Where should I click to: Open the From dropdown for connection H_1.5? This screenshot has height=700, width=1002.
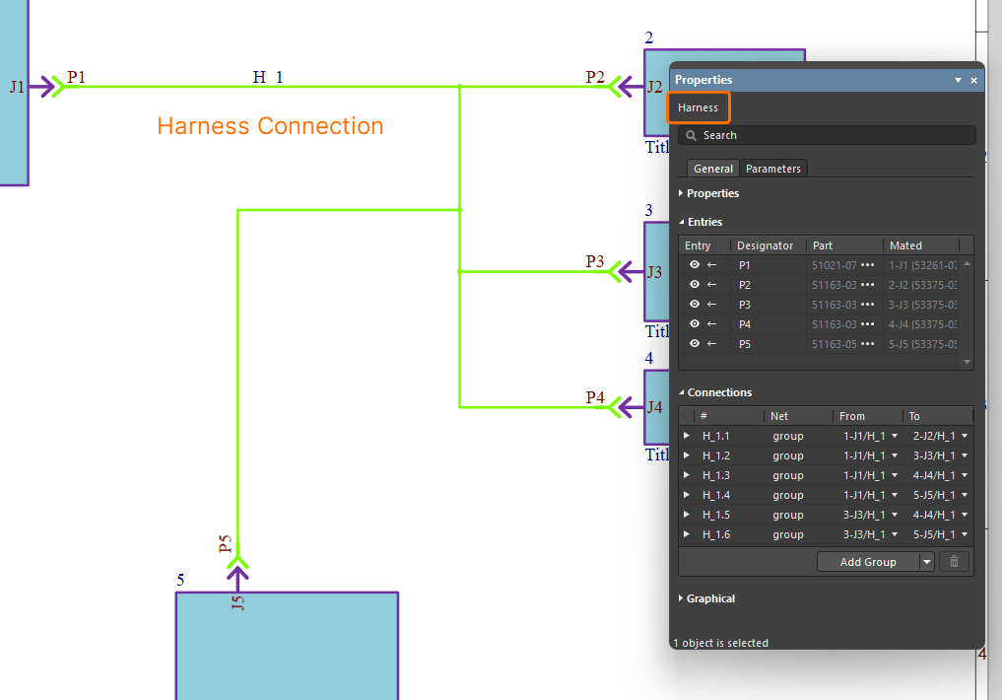895,515
